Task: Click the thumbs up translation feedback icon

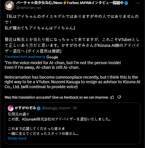Action: click(112, 97)
